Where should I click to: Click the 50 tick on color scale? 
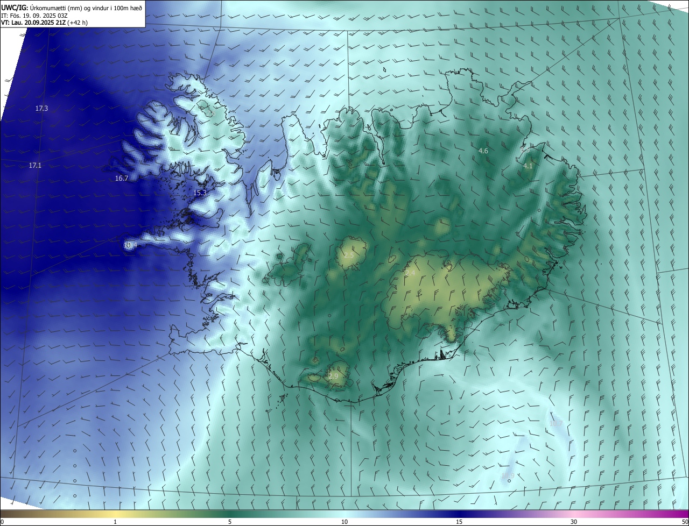(685, 522)
